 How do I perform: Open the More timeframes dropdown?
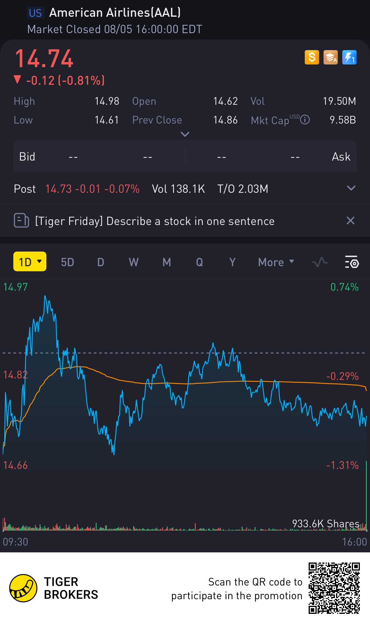[x=276, y=262]
